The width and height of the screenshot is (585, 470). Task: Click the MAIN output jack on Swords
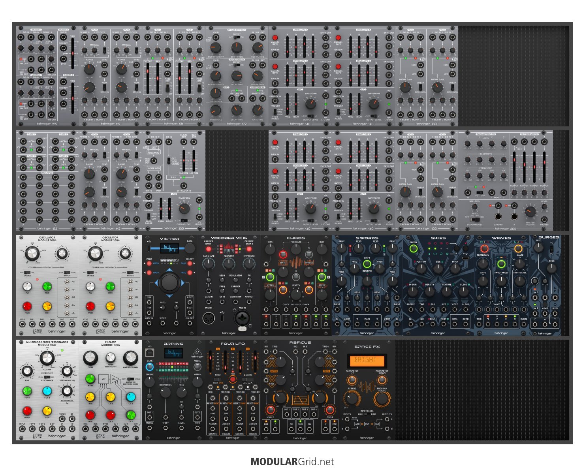tap(367, 324)
